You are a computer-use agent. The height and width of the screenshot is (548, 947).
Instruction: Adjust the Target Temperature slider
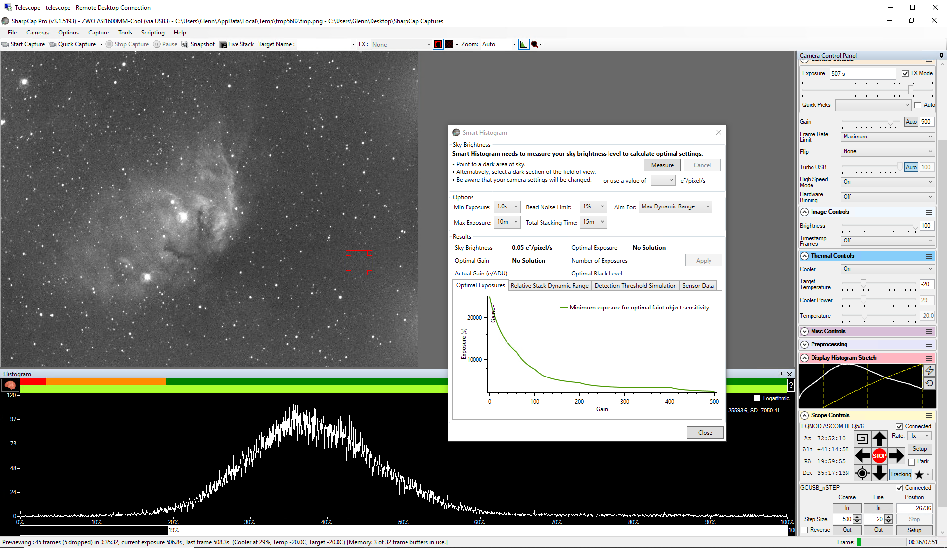(x=863, y=284)
